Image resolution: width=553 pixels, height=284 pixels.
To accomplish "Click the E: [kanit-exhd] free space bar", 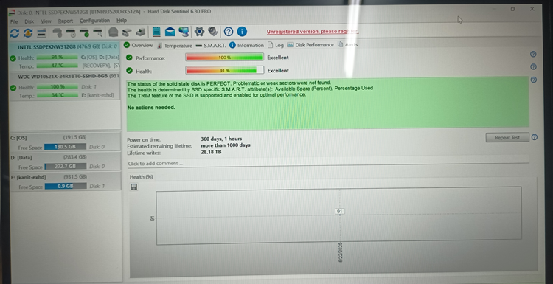I will click(x=66, y=186).
